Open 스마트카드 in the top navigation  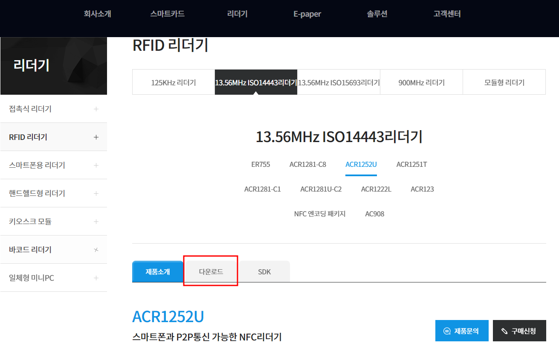[x=167, y=14]
